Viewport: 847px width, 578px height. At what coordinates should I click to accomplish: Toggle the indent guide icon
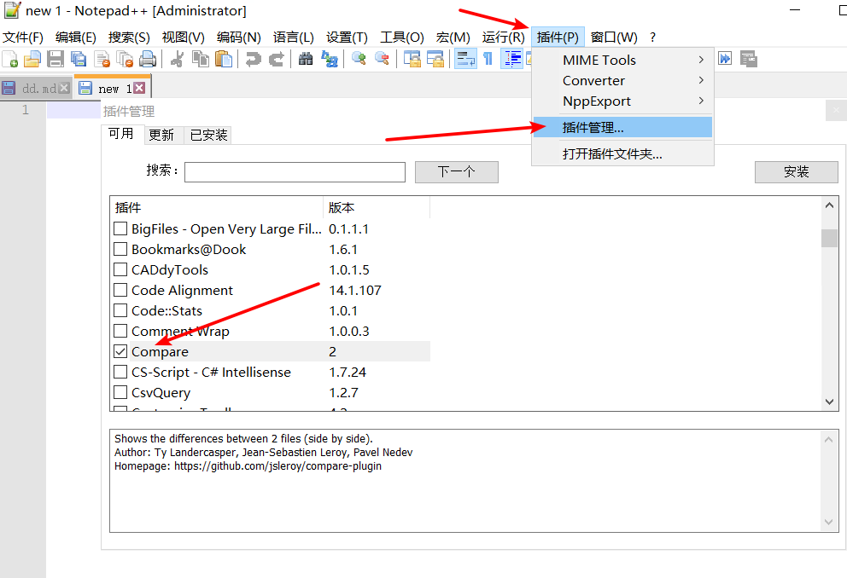click(x=511, y=59)
